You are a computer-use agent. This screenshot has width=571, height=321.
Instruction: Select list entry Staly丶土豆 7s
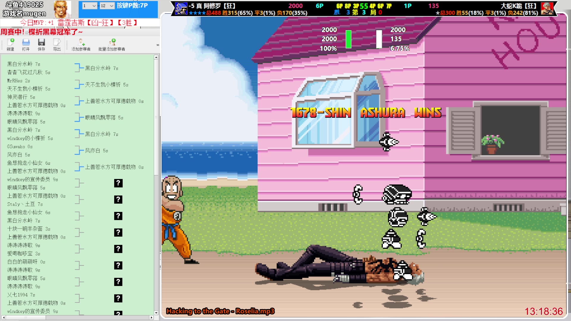(x=25, y=204)
